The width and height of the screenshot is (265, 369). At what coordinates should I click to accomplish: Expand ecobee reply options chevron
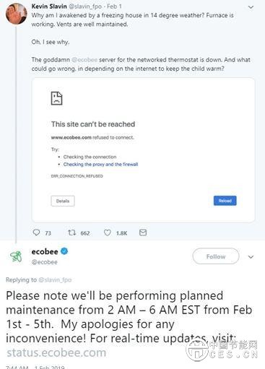pyautogui.click(x=251, y=257)
